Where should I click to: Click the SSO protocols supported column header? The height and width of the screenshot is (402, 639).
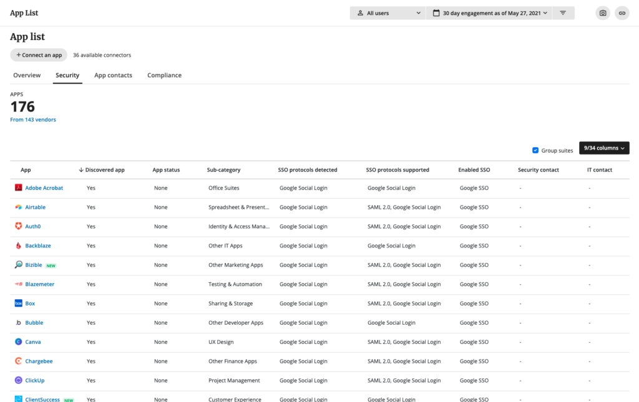coord(398,170)
